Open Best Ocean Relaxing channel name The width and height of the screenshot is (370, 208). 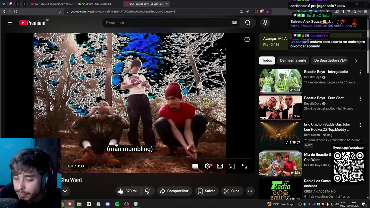[x=318, y=135]
